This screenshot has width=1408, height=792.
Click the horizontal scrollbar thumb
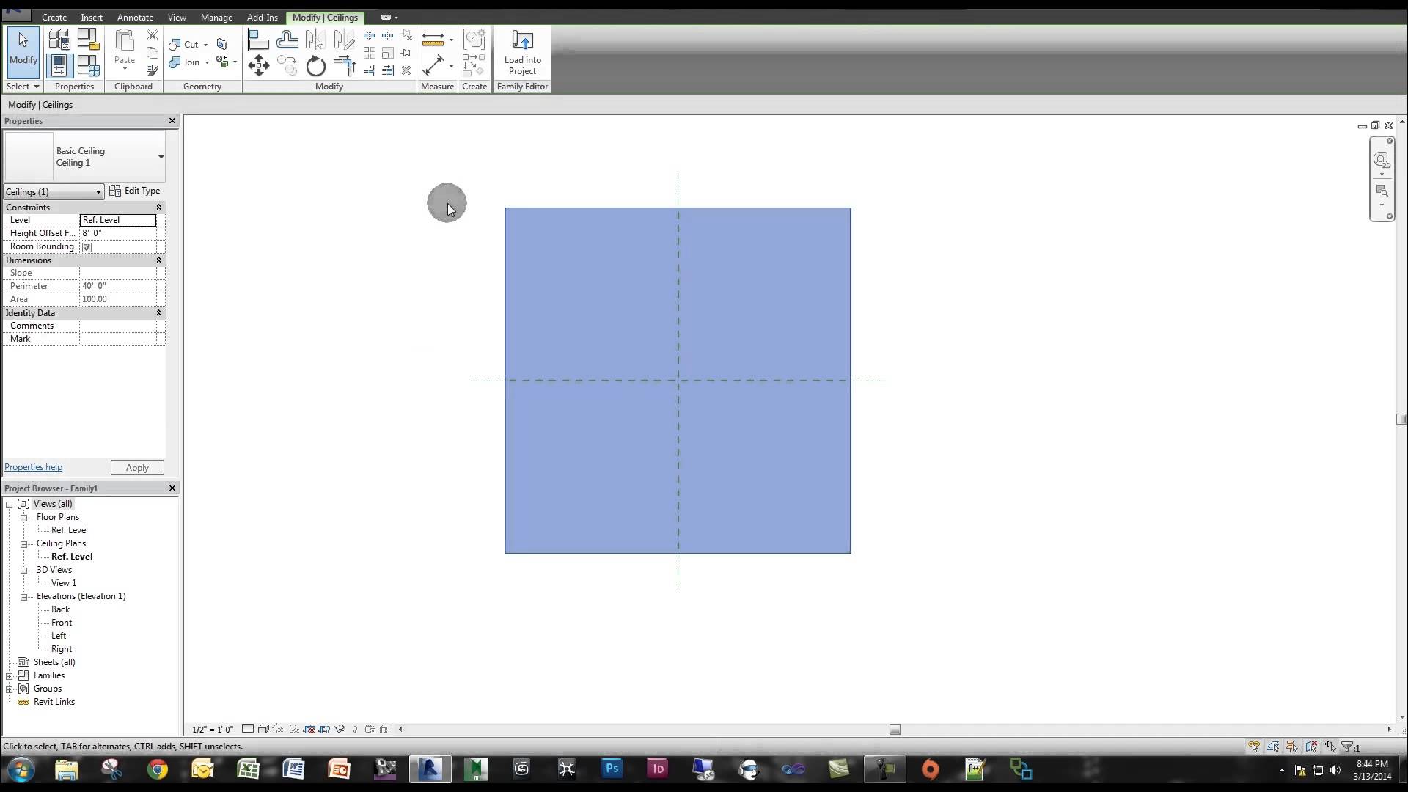coord(895,729)
